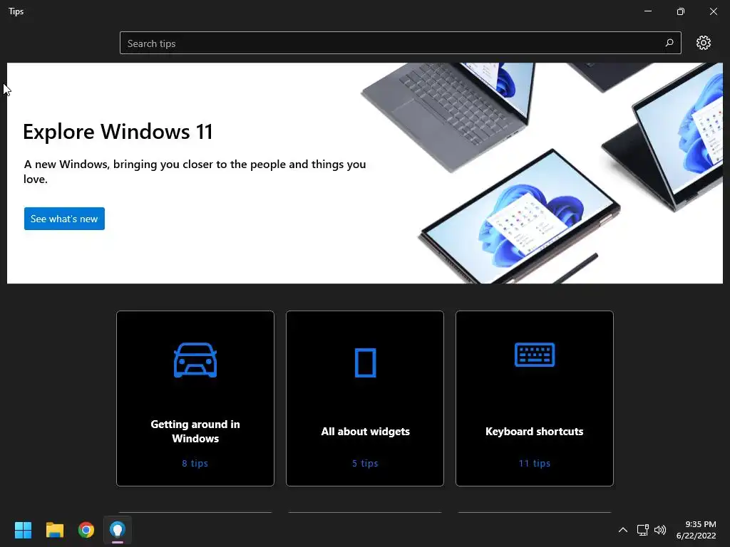The height and width of the screenshot is (547, 730).
Task: Open All about widgets title
Action: (365, 431)
